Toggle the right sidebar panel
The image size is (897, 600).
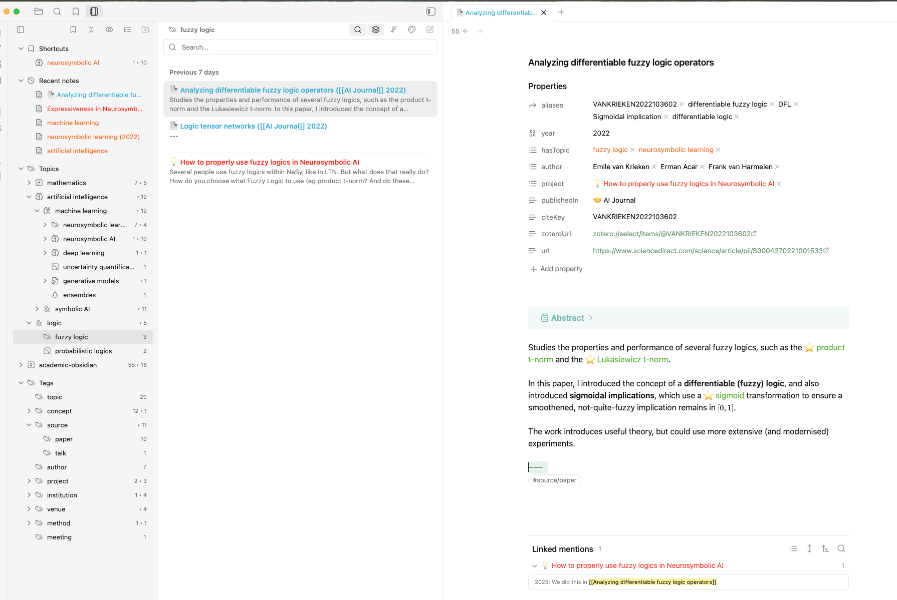click(431, 12)
